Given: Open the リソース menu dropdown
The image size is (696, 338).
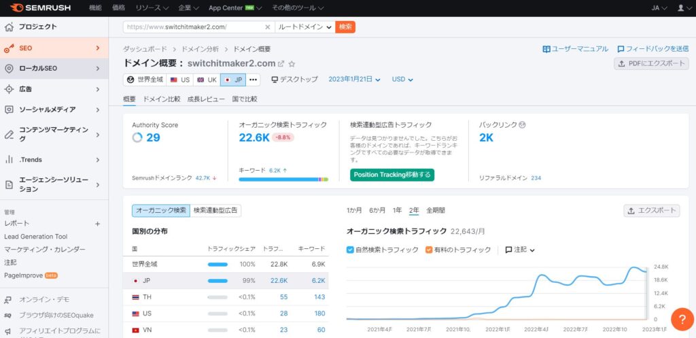Looking at the screenshot, I should point(152,8).
